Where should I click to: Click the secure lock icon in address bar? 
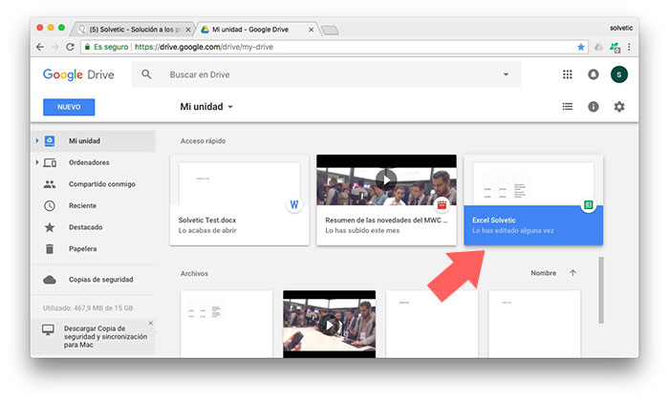[x=87, y=47]
